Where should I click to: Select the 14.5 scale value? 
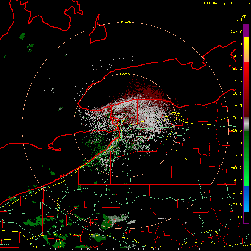[237, 106]
